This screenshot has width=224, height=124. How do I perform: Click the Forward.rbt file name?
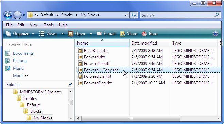[94, 57]
